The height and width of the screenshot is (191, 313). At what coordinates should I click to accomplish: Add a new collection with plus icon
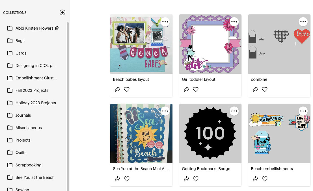click(x=62, y=12)
